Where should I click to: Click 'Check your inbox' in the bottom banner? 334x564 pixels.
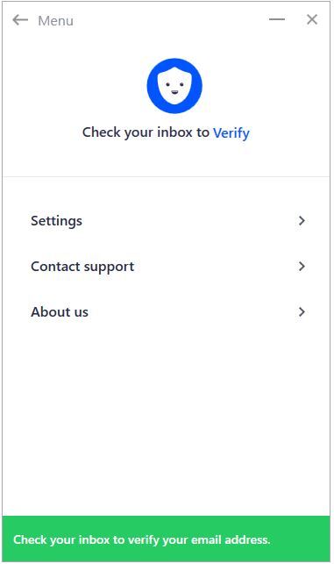[61, 540]
